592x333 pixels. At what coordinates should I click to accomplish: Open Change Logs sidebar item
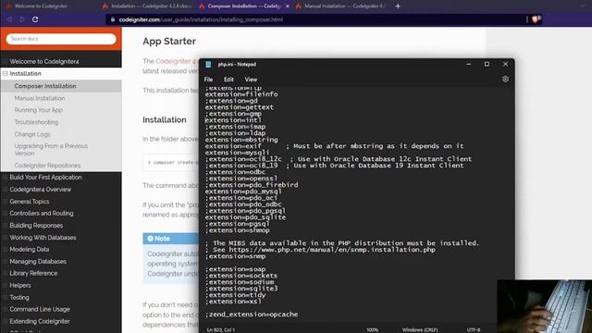click(x=32, y=134)
